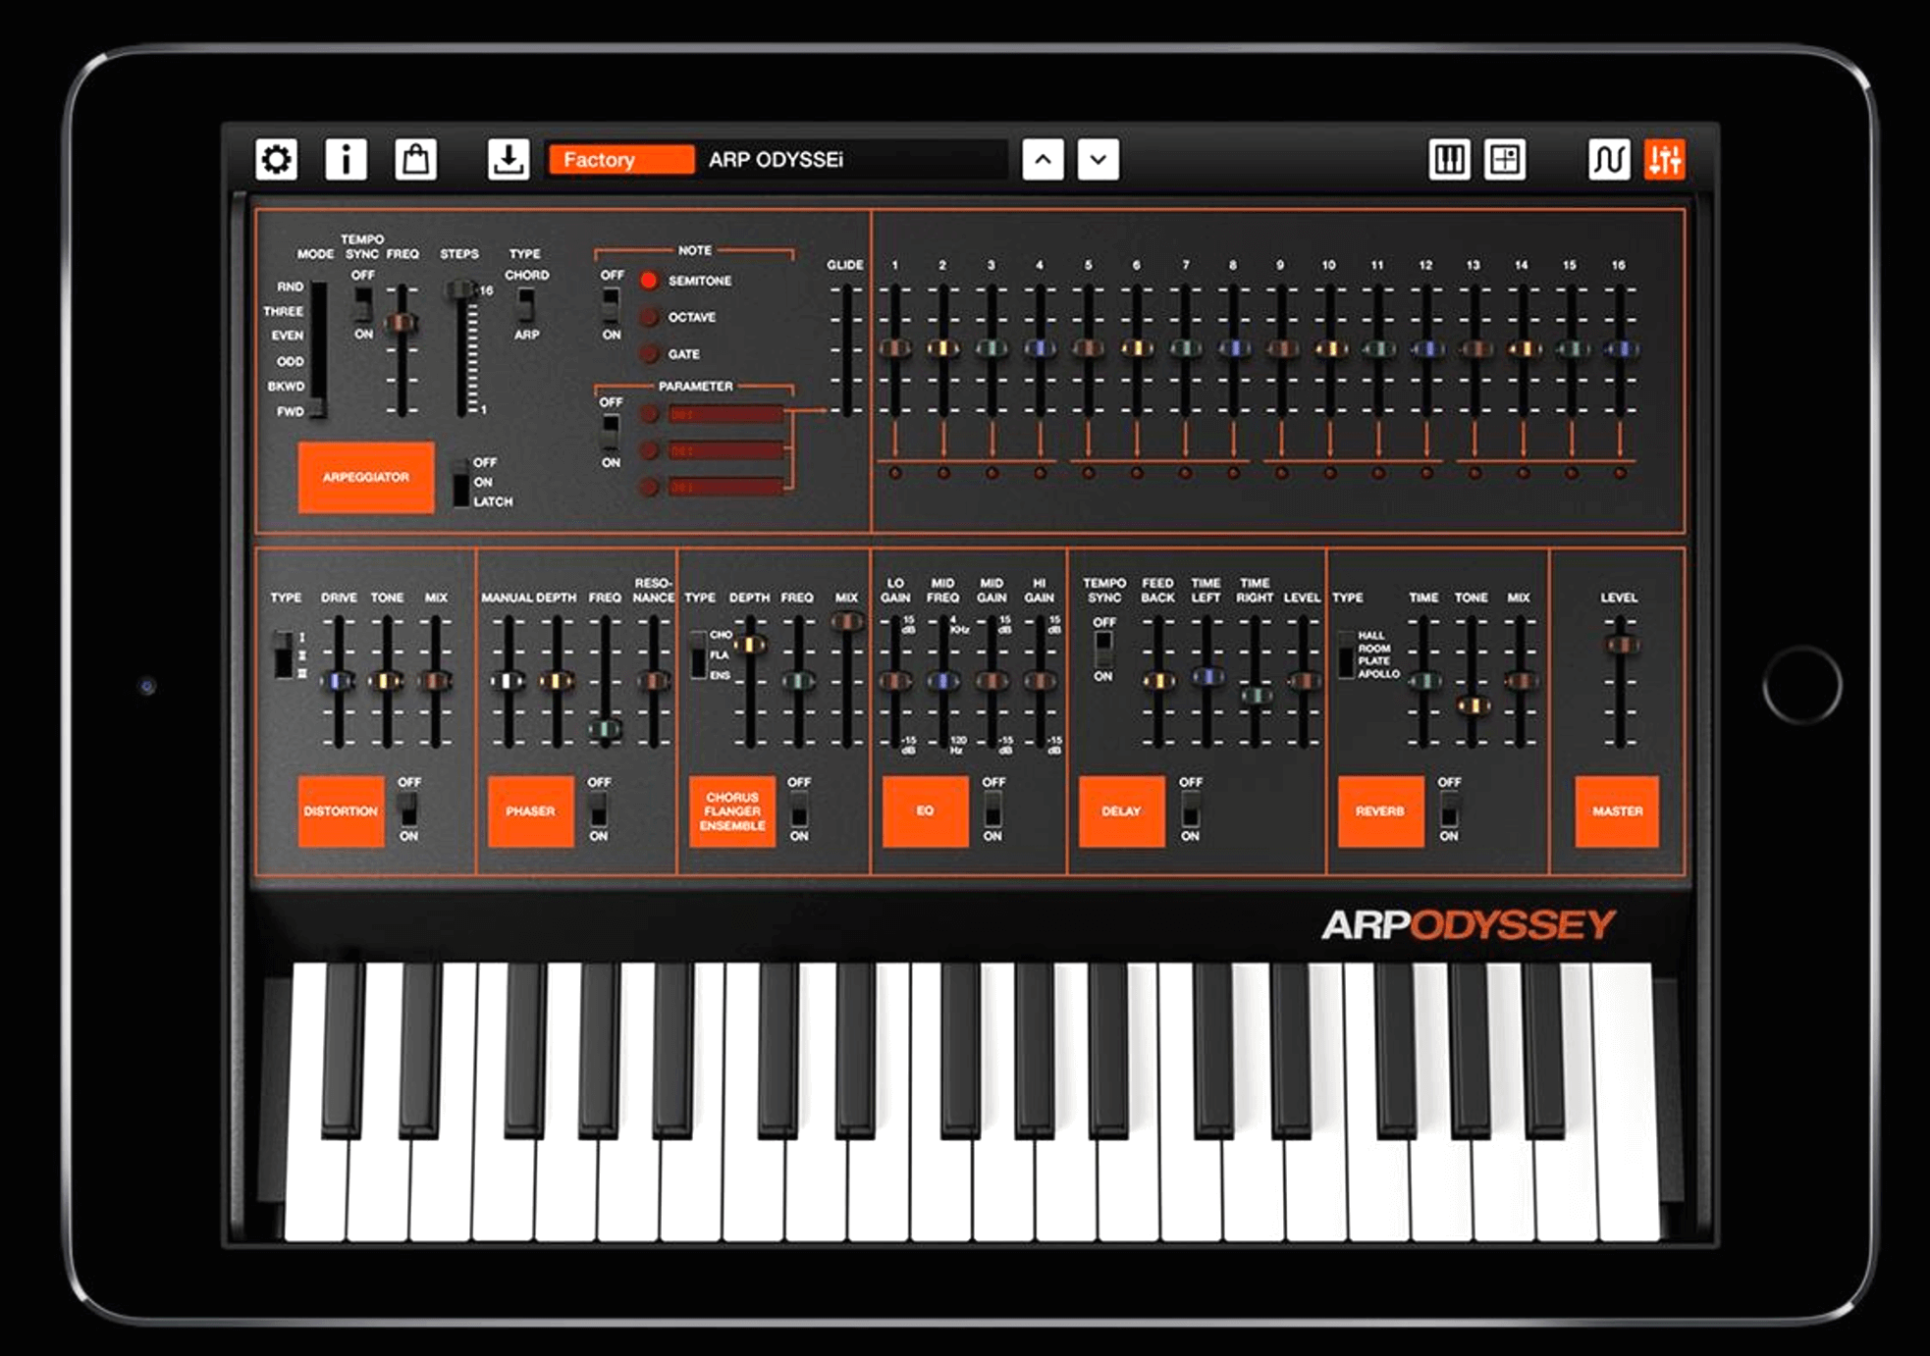Click the step 8 sequencer slider knob
This screenshot has height=1356, width=1930.
tap(1233, 347)
